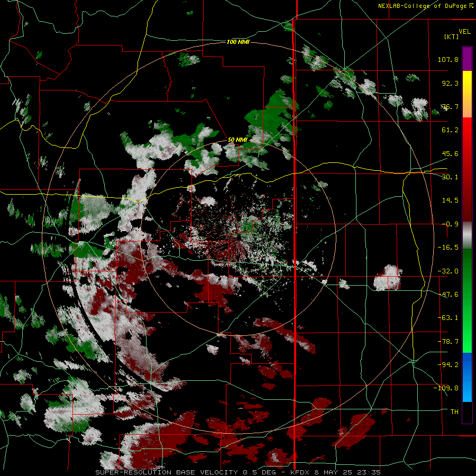Click the red outbound velocity color segment
The image size is (476, 476).
point(467,169)
